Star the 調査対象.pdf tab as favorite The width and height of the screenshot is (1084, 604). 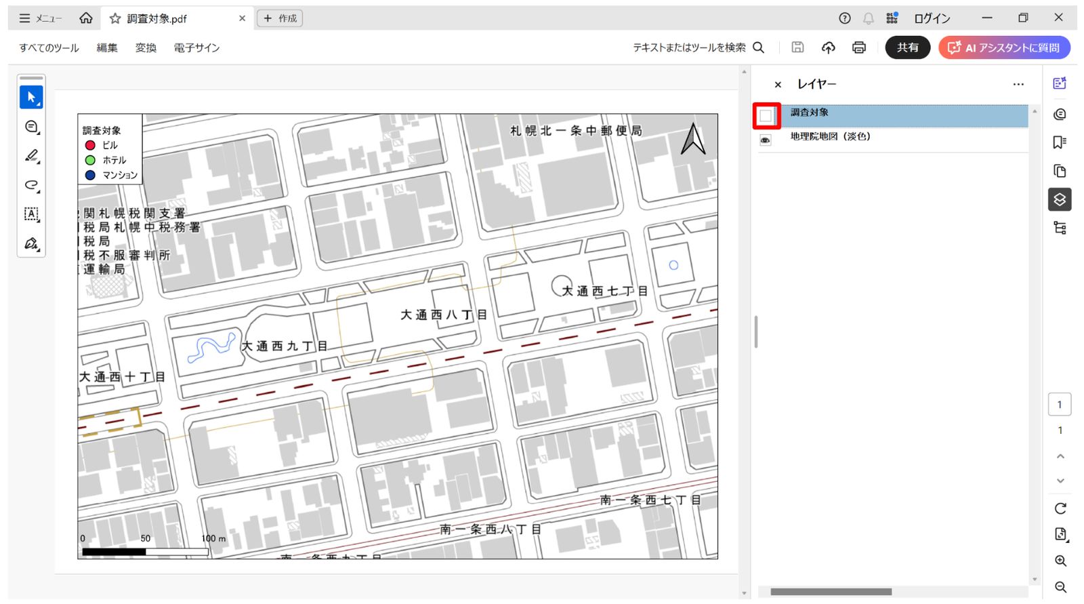pyautogui.click(x=115, y=18)
